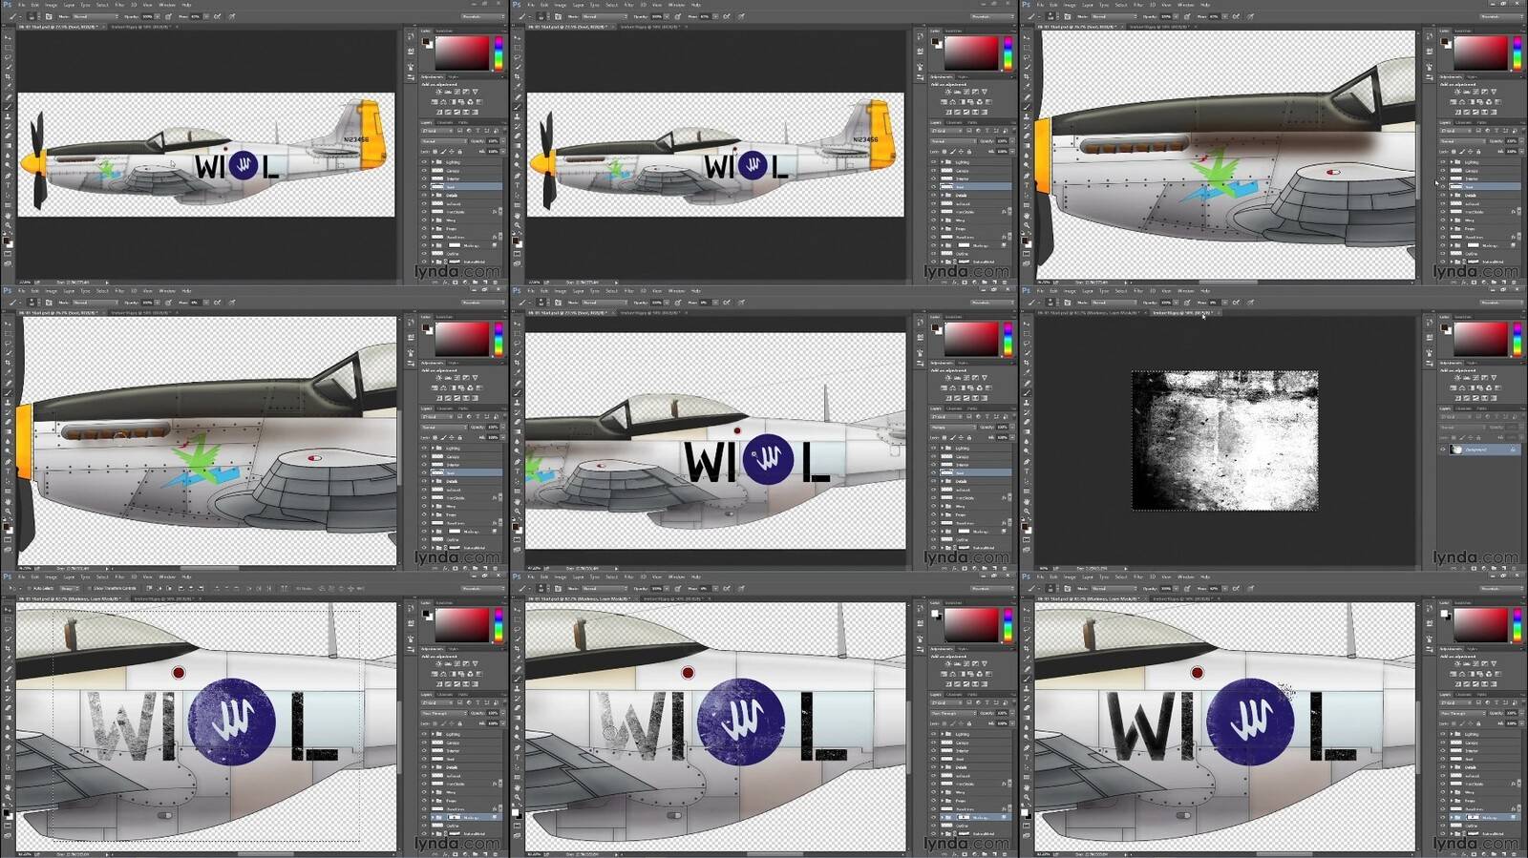Open layer Kind filter dropdown in bottom-middle window

tap(944, 702)
